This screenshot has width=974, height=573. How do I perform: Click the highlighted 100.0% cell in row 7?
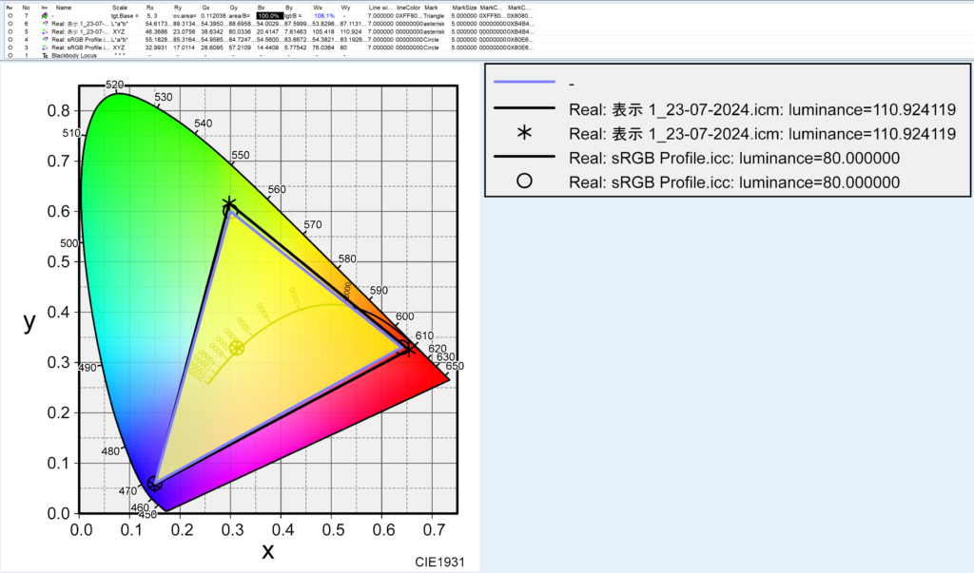pyautogui.click(x=269, y=15)
